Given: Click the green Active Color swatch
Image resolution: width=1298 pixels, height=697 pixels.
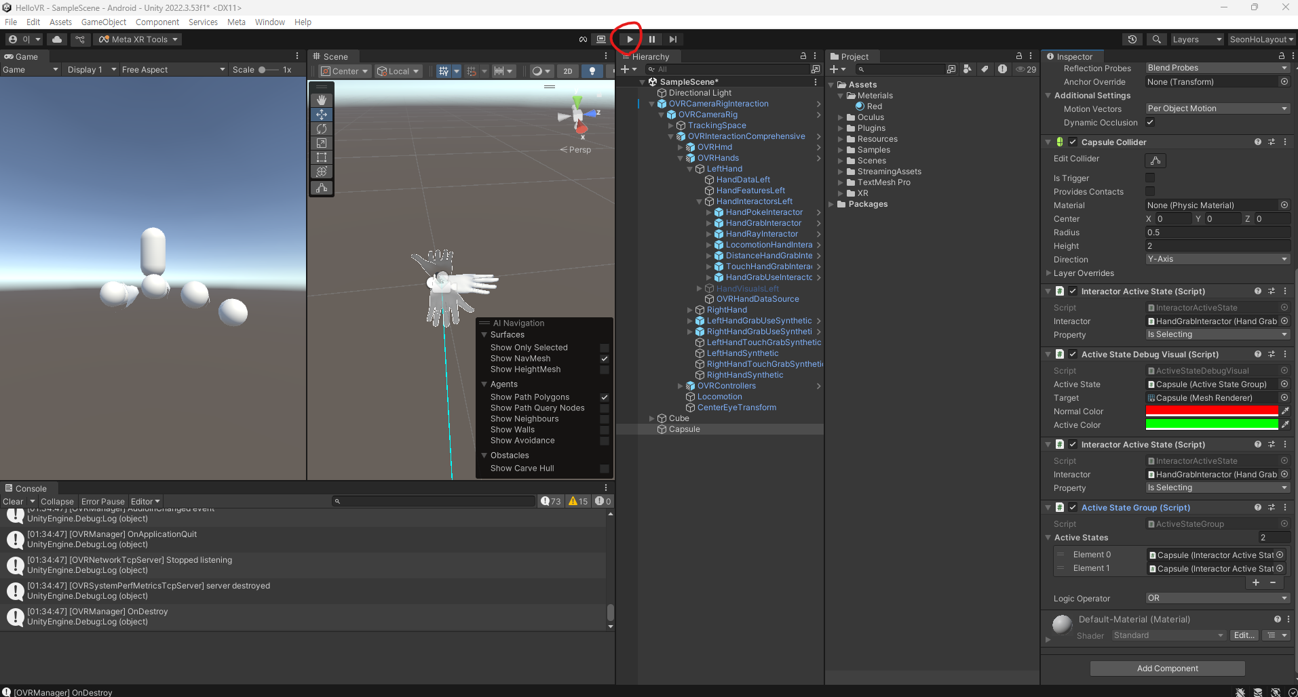Looking at the screenshot, I should (x=1212, y=424).
